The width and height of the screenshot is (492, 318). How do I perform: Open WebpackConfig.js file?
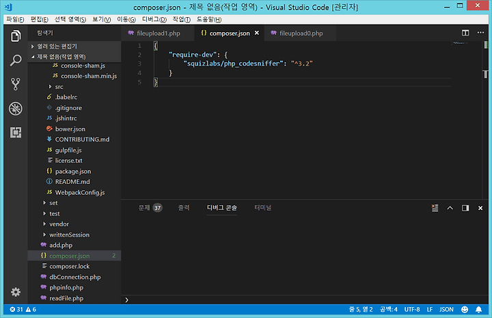click(74, 192)
